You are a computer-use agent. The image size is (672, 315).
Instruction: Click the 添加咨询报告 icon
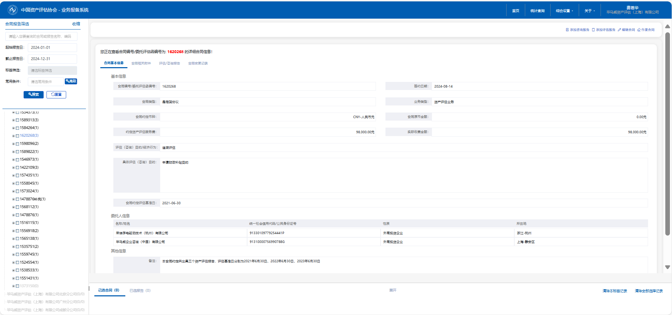point(567,30)
